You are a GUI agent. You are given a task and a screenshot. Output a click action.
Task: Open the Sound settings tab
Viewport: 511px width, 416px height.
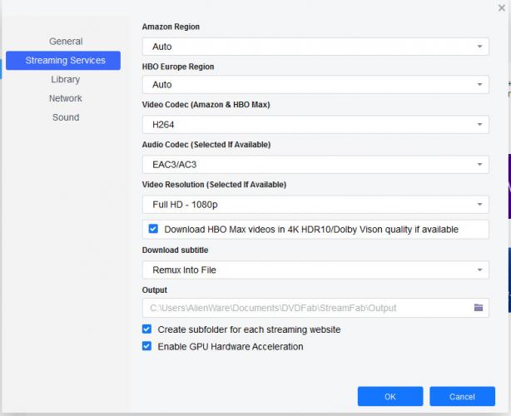pos(66,117)
